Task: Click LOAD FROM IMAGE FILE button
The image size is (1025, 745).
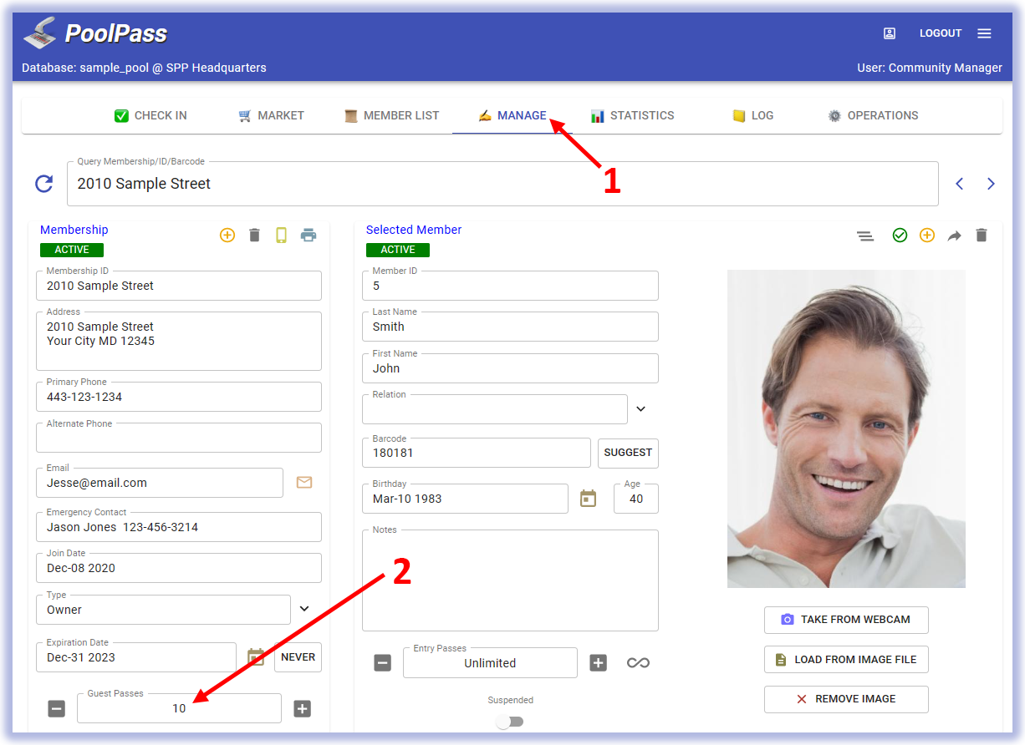Action: click(x=846, y=659)
